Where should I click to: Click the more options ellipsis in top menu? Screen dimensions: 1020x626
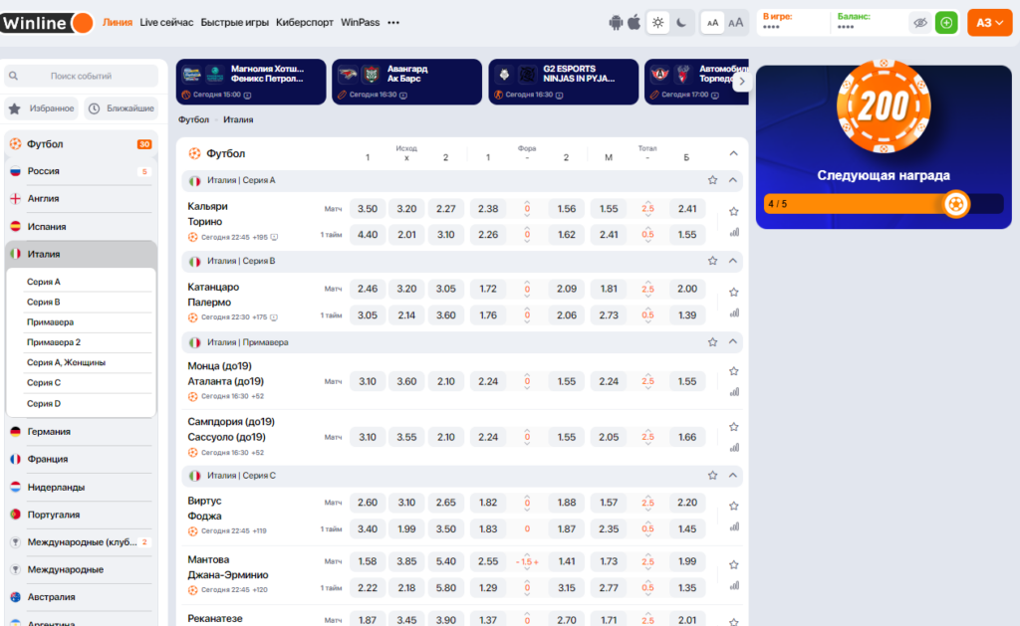pos(393,23)
